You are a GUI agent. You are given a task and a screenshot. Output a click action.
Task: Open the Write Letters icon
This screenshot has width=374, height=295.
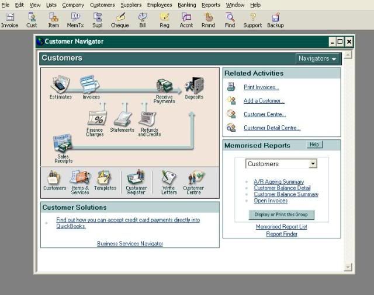(168, 177)
